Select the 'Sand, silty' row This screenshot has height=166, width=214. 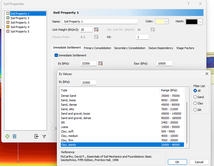(x=122, y=109)
